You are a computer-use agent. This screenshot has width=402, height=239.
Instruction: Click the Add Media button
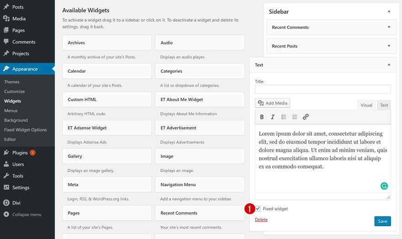273,103
